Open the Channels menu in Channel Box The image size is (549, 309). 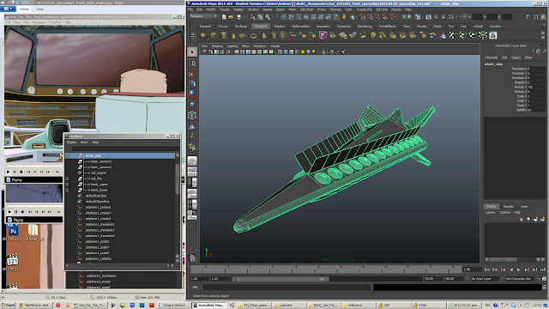(x=492, y=58)
